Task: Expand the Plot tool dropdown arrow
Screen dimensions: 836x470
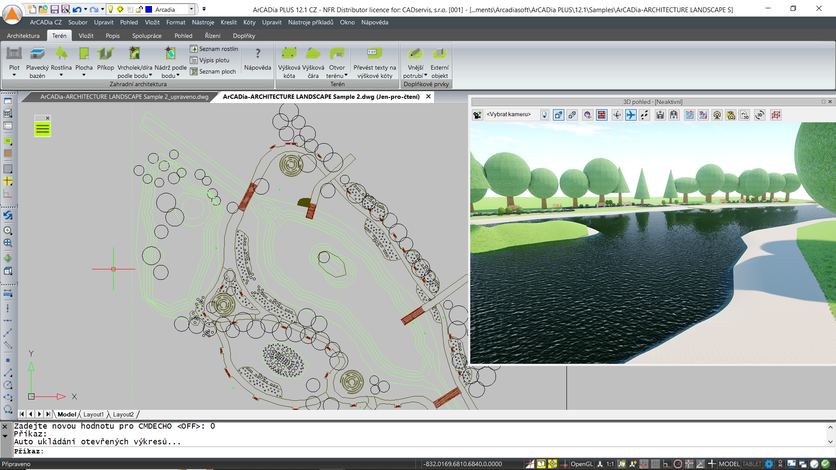Action: [x=14, y=75]
